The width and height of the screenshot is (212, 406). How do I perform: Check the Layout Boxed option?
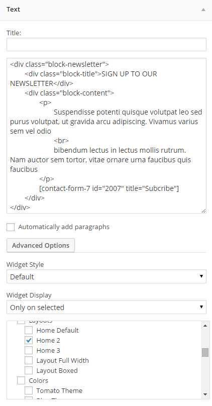tap(29, 370)
